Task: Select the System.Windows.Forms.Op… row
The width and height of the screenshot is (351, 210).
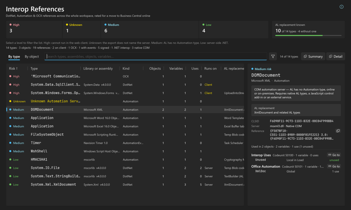Action: pos(125,93)
